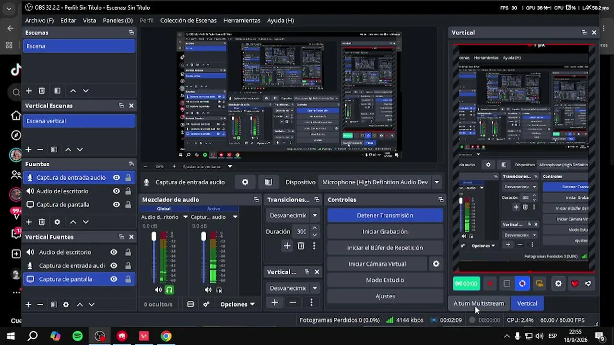Image resolution: width=614 pixels, height=345 pixels.
Task: Toggle monitoring headphones on Audio del escritorio channel
Action: point(169,289)
